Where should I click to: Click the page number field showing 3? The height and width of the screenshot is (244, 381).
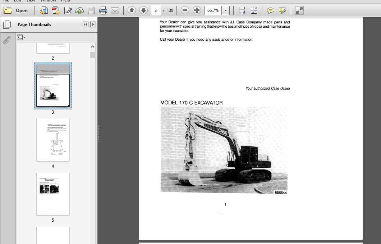156,10
